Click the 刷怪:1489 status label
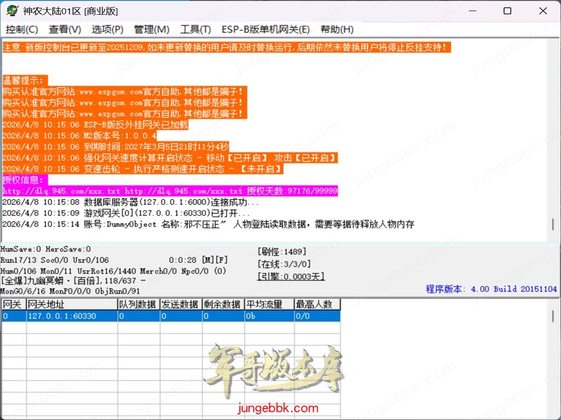Screen dimensions: 561x420 coord(278,252)
